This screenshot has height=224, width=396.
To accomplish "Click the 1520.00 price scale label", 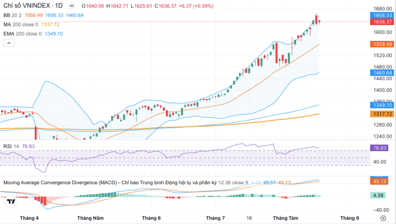I will 383,55.
